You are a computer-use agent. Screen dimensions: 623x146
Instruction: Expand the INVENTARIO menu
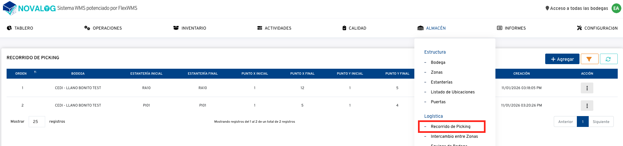tap(190, 28)
